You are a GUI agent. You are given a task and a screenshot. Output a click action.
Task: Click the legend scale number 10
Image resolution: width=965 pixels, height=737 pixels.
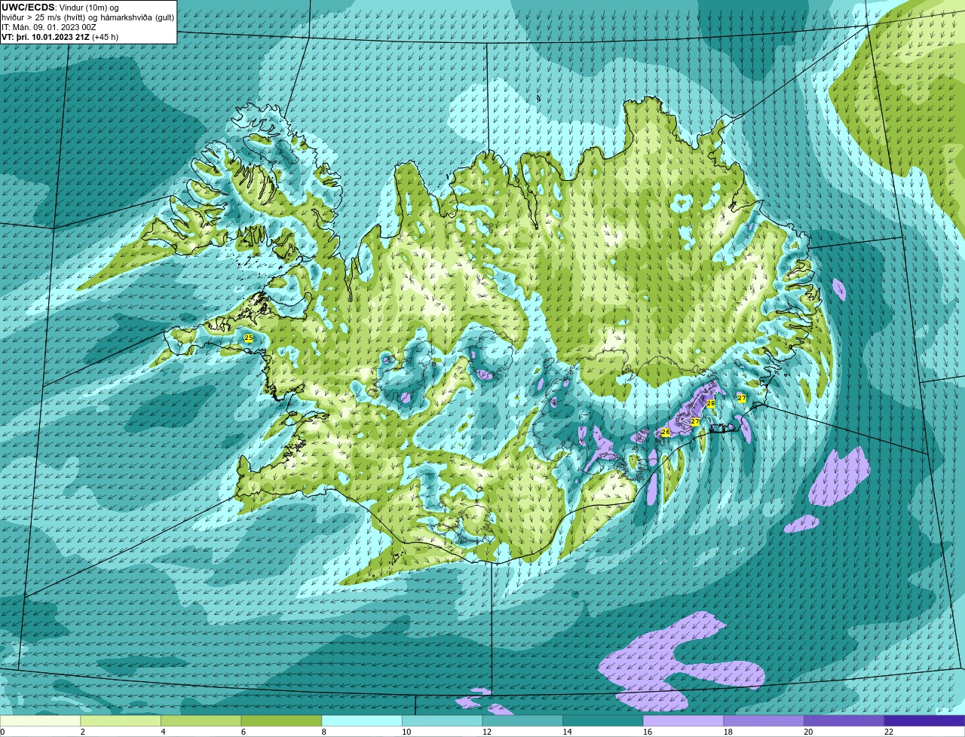coord(406,732)
